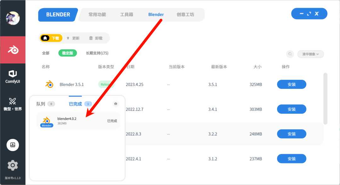Viewport: 340px width, 185px height.
Task: Maximize the launcher window
Action: [309, 14]
